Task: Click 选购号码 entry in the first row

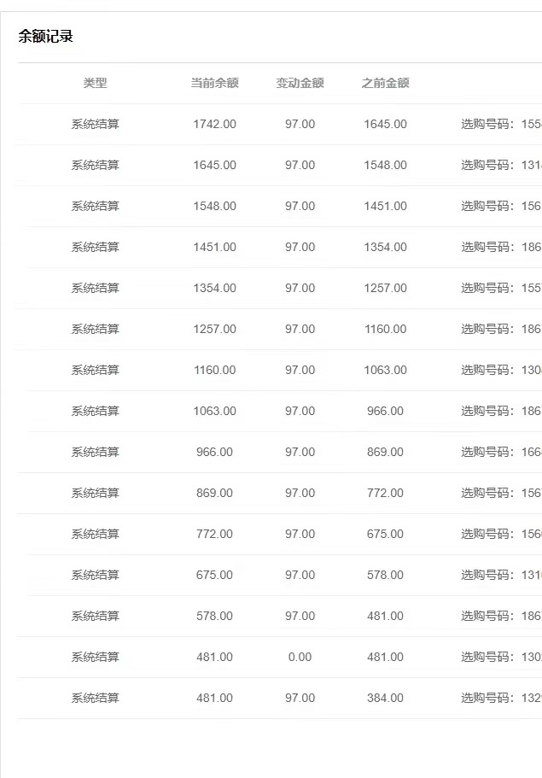Action: tap(501, 124)
